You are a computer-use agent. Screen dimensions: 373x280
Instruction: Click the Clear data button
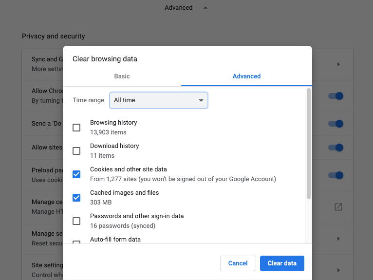[x=282, y=263]
